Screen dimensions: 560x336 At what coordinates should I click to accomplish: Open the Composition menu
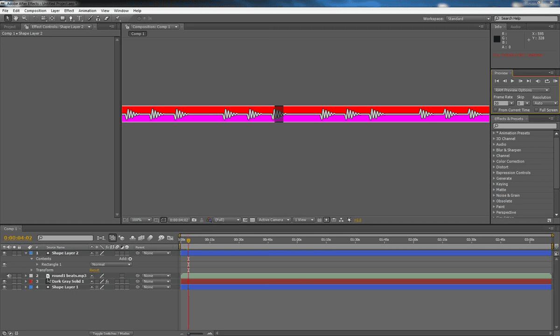pyautogui.click(x=35, y=10)
